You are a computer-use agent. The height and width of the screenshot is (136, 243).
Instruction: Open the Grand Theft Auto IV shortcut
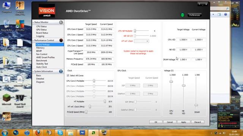[20, 101]
